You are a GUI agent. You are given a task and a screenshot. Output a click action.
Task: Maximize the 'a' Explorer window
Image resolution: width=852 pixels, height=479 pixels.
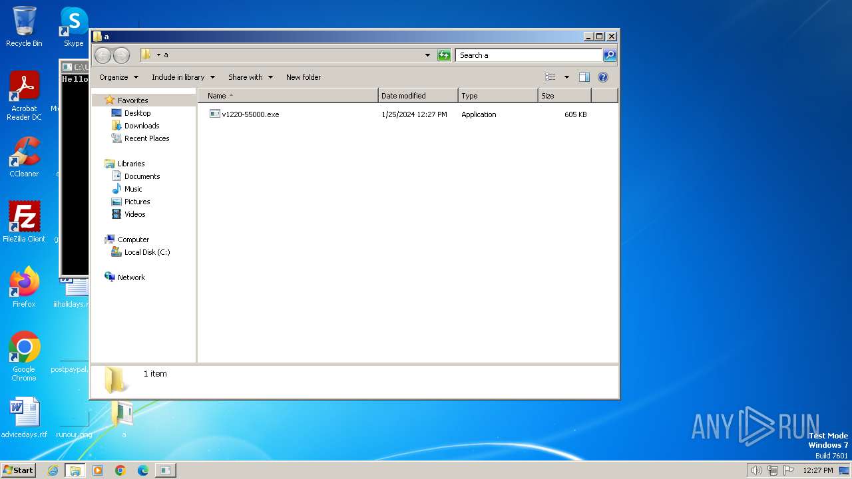[x=599, y=37]
